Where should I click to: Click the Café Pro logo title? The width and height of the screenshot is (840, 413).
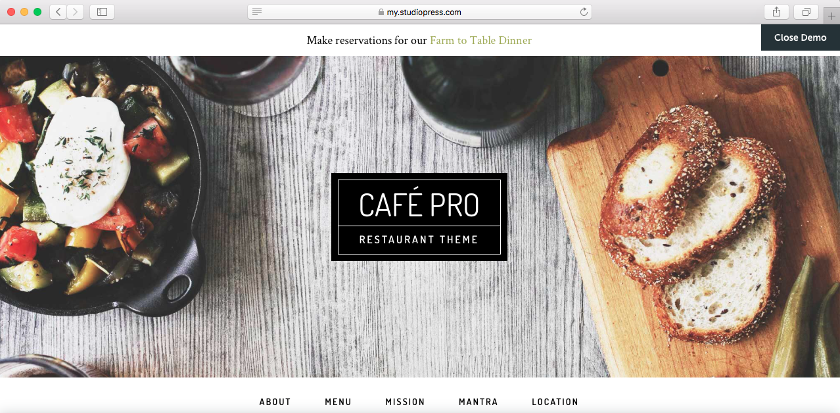pos(419,205)
